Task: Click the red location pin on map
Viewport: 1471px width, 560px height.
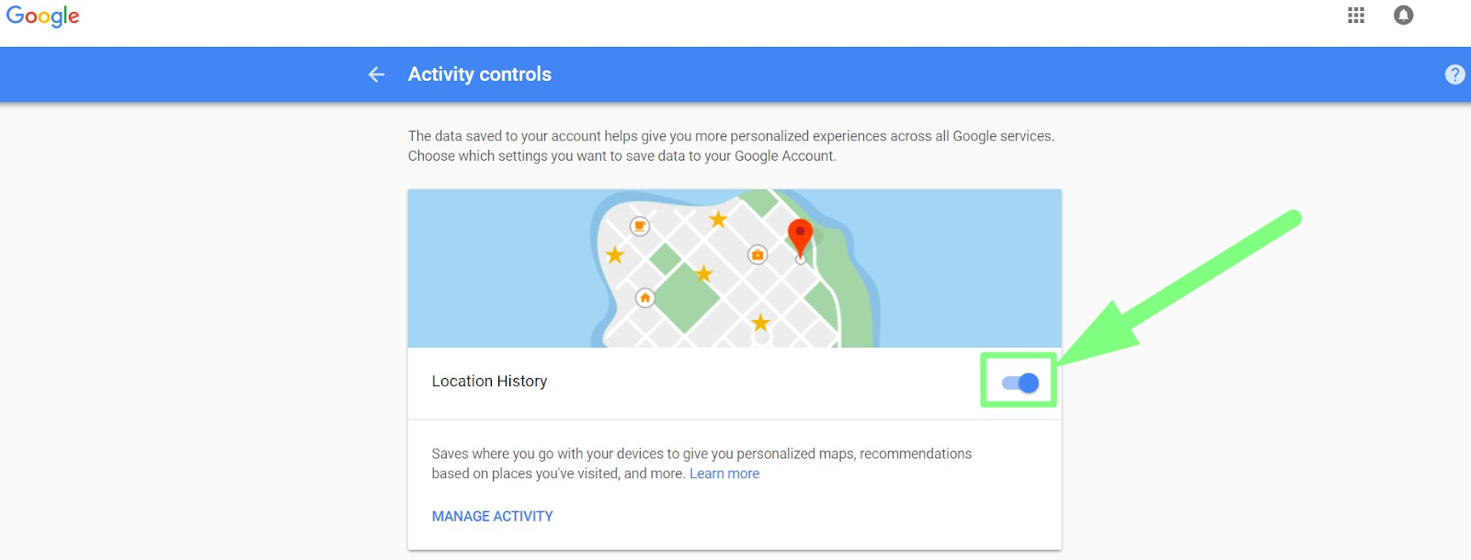Action: (x=800, y=237)
